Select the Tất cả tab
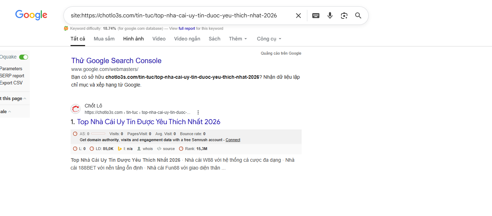 click(x=78, y=39)
